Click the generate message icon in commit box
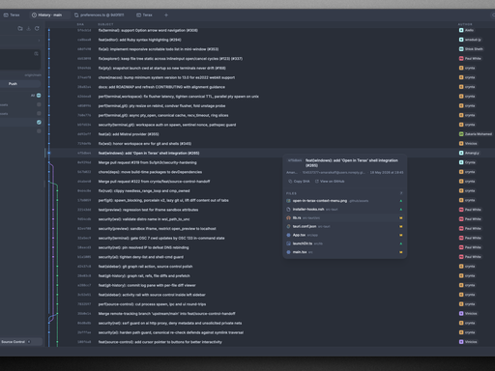The height and width of the screenshot is (371, 495). [x=36, y=54]
